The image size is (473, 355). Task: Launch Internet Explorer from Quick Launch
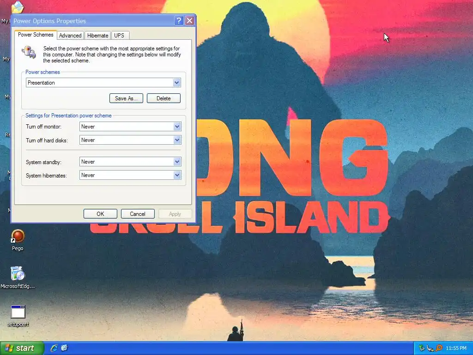[54, 348]
